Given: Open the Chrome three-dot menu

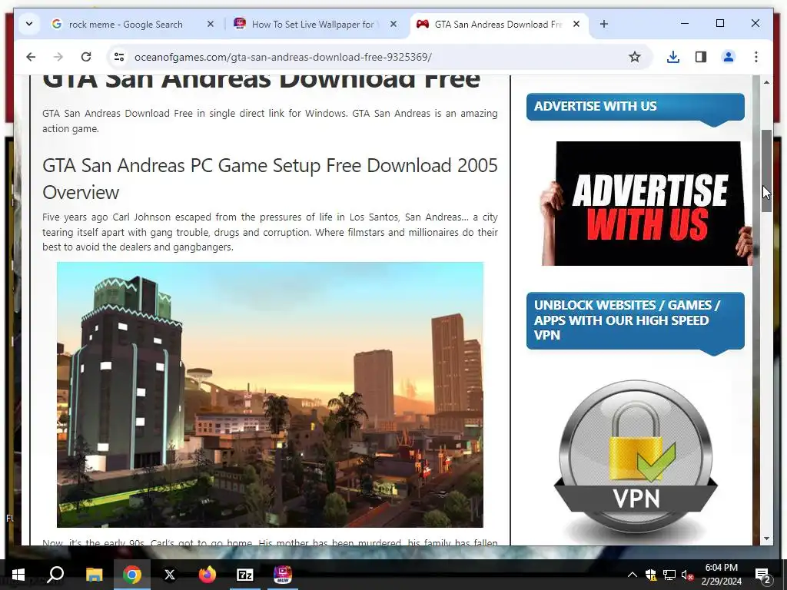Looking at the screenshot, I should click(756, 57).
